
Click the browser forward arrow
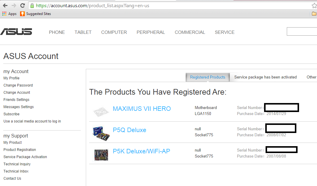(x=14, y=5)
